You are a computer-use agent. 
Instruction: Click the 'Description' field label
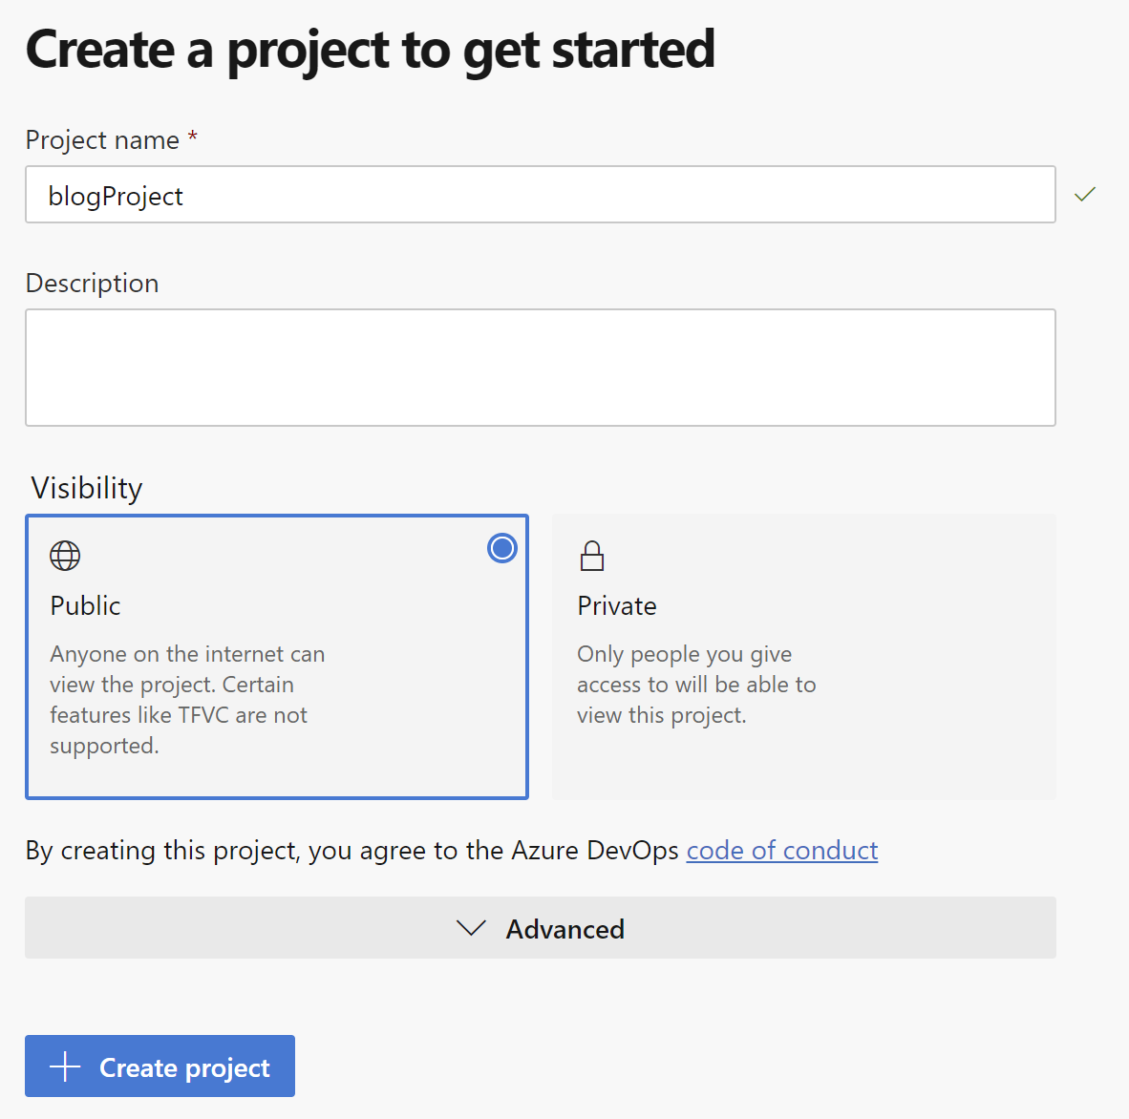(x=93, y=284)
